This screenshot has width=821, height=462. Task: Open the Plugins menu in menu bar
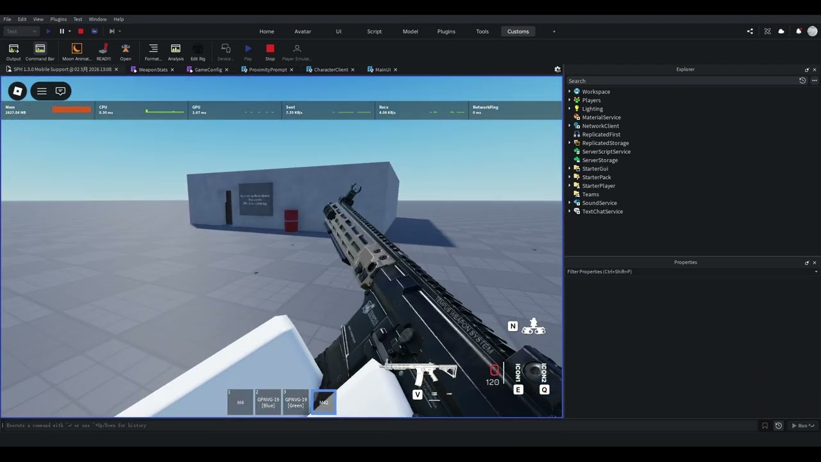58,19
